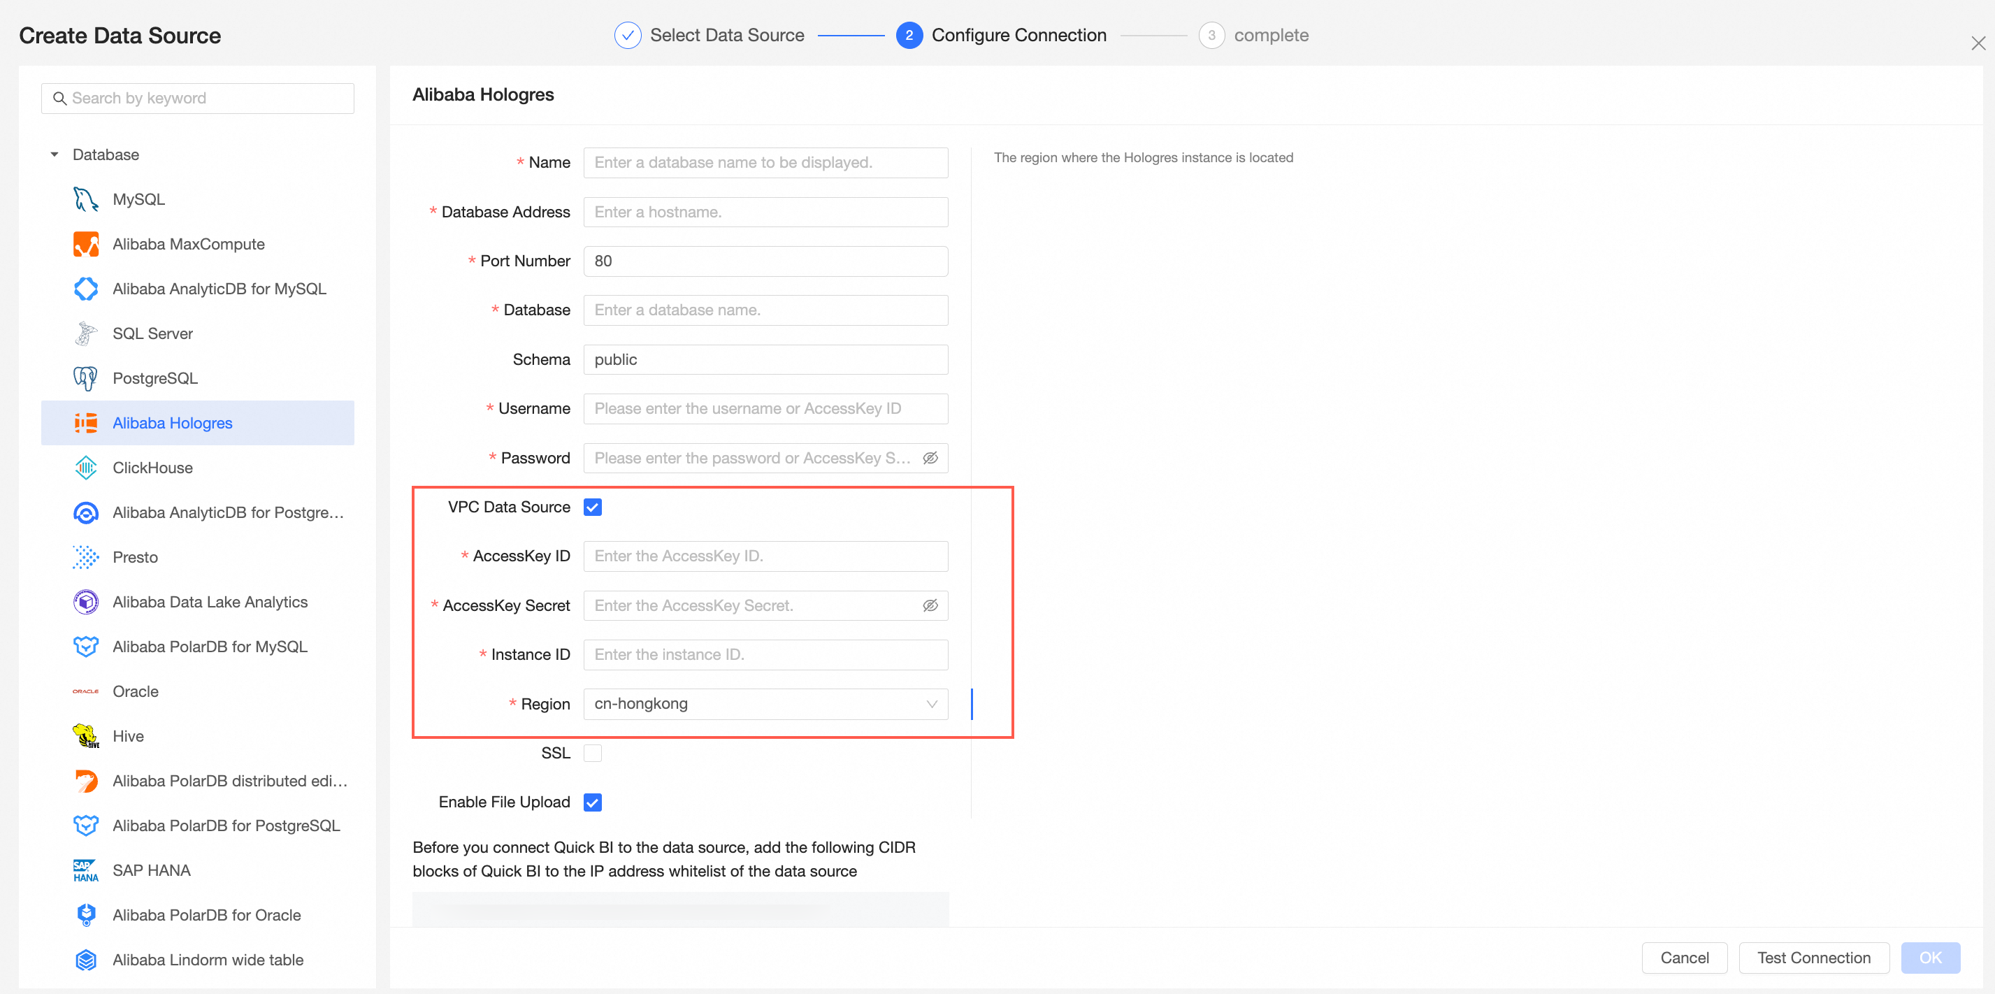Choose PostgreSQL from the database list
Image resolution: width=1995 pixels, height=994 pixels.
click(x=198, y=378)
